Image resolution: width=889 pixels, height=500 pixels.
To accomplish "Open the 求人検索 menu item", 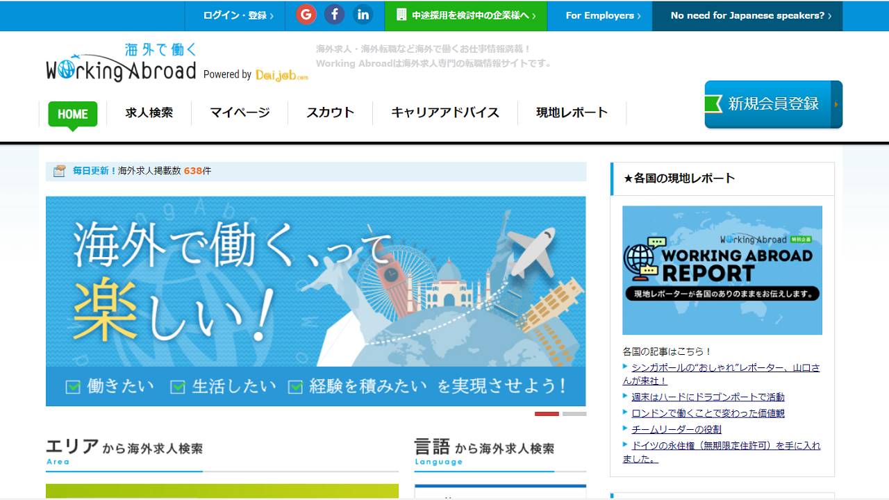I will (x=149, y=112).
